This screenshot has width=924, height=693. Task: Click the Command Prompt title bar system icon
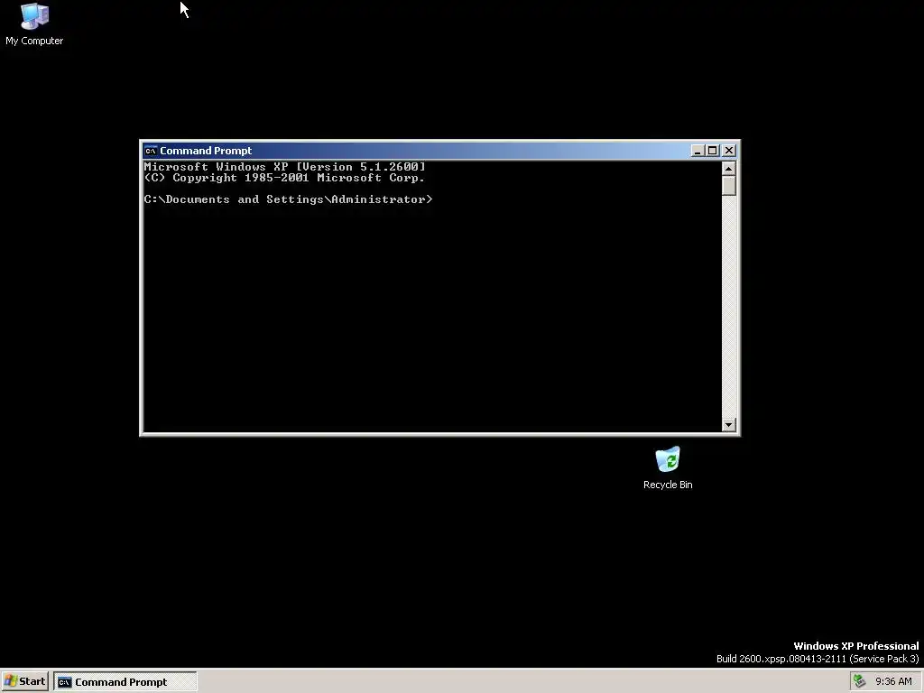tap(151, 151)
